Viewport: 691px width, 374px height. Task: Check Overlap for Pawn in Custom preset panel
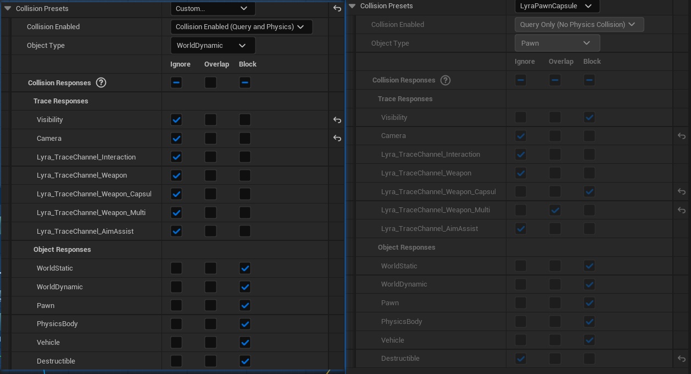tap(210, 305)
